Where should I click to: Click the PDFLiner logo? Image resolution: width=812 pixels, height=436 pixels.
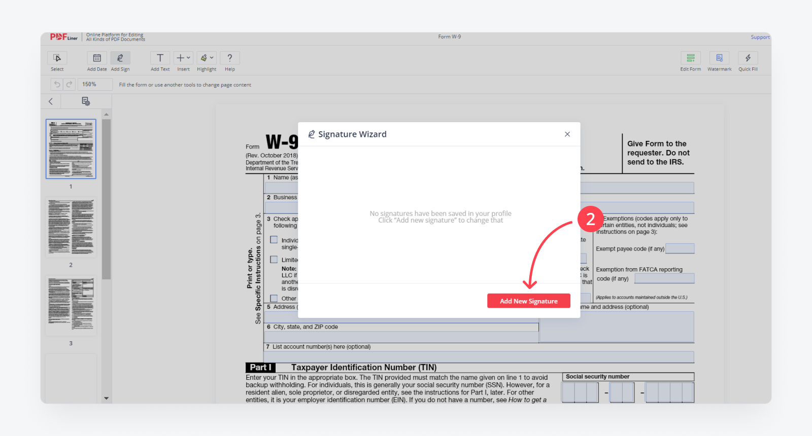[64, 37]
